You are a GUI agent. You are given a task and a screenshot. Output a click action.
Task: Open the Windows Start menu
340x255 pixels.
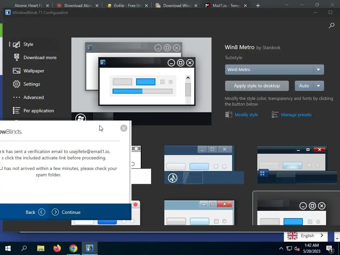[x=8, y=248]
